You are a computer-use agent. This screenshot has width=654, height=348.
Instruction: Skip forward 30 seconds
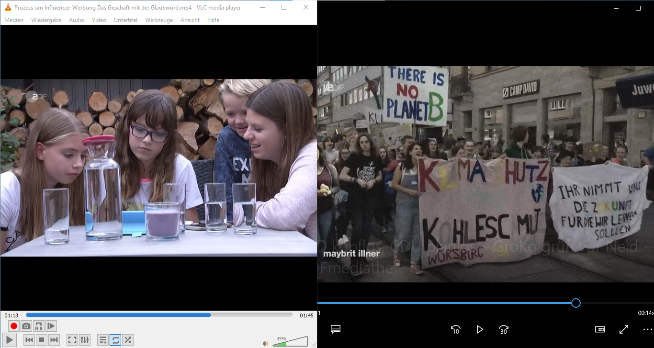(504, 329)
